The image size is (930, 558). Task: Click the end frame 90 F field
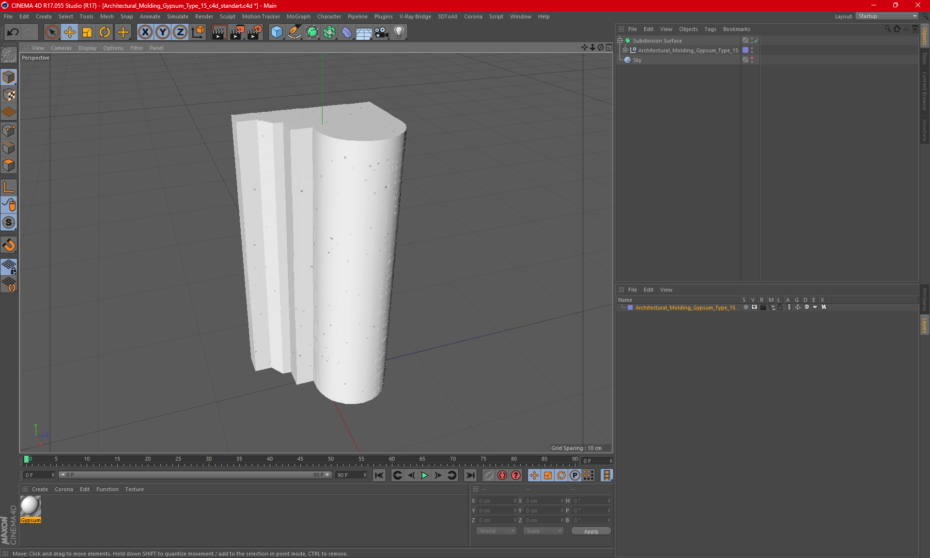pyautogui.click(x=352, y=475)
